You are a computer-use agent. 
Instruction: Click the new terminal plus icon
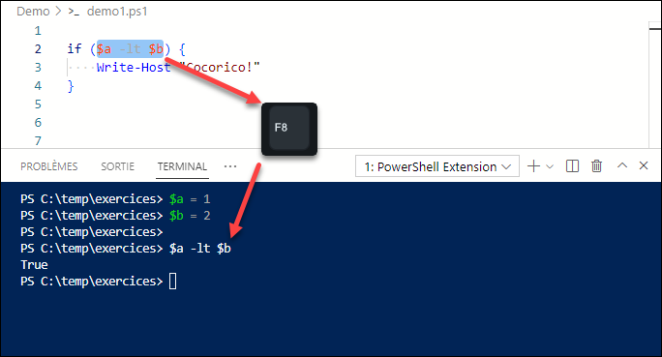pyautogui.click(x=533, y=166)
